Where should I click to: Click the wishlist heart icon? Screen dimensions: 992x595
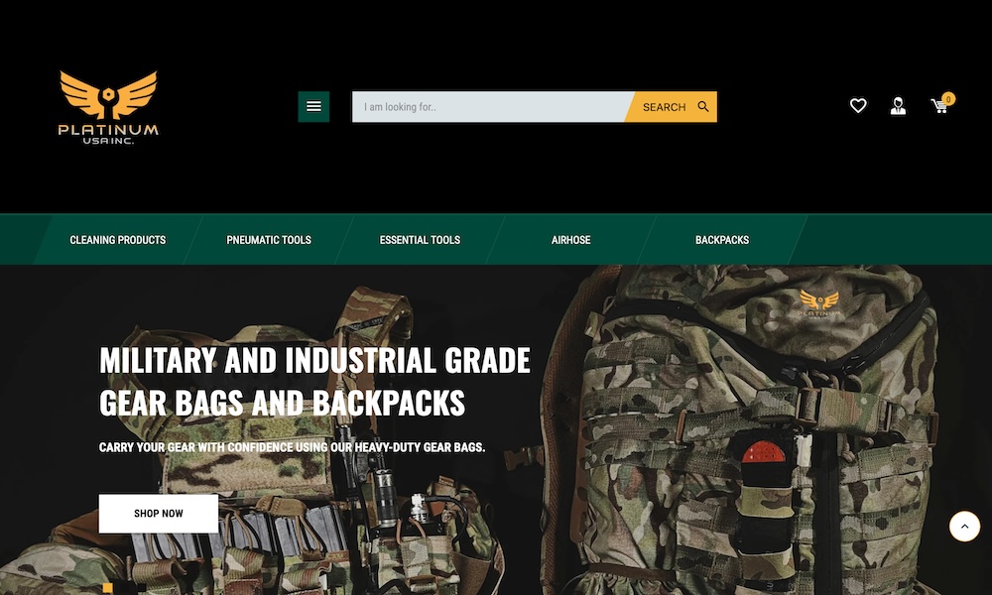coord(858,106)
